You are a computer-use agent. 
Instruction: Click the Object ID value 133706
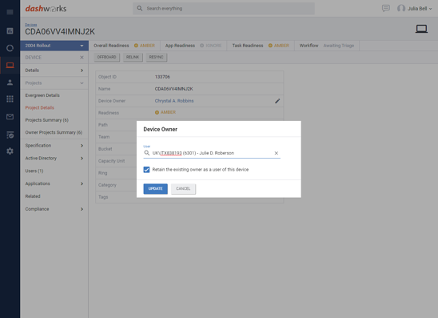coord(162,77)
